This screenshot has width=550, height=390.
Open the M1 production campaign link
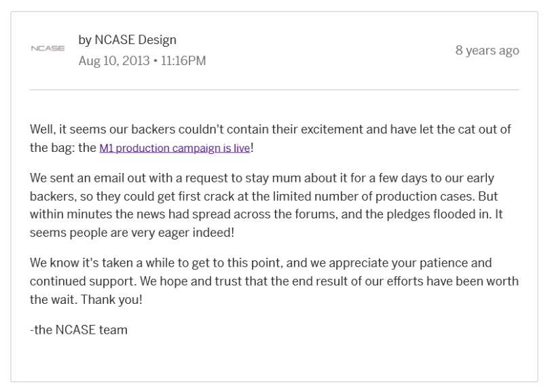[x=175, y=148]
